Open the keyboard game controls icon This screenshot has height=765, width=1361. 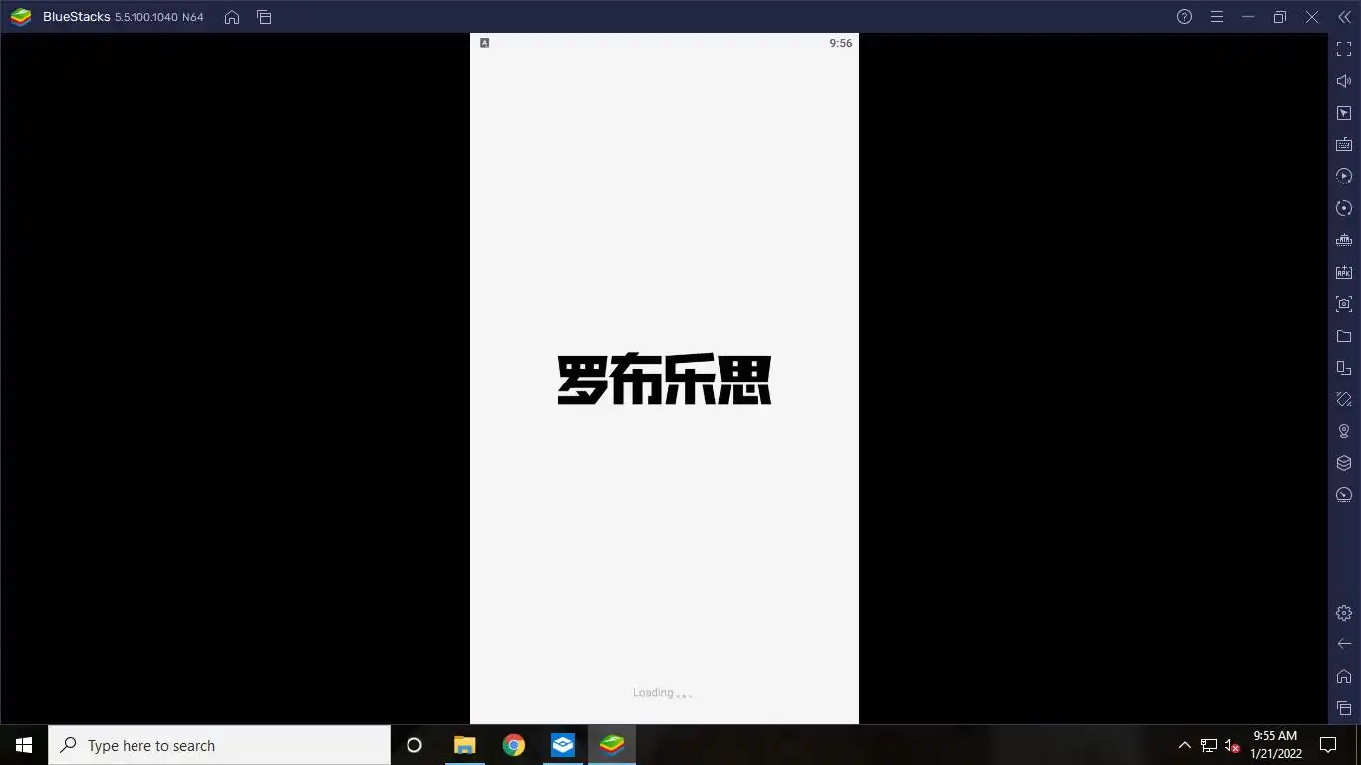pyautogui.click(x=1344, y=144)
